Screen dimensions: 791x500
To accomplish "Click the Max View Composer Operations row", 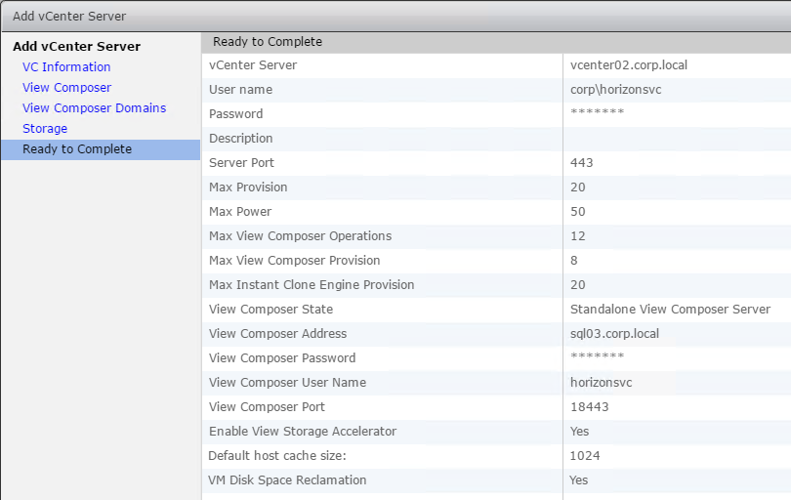I will [496, 235].
